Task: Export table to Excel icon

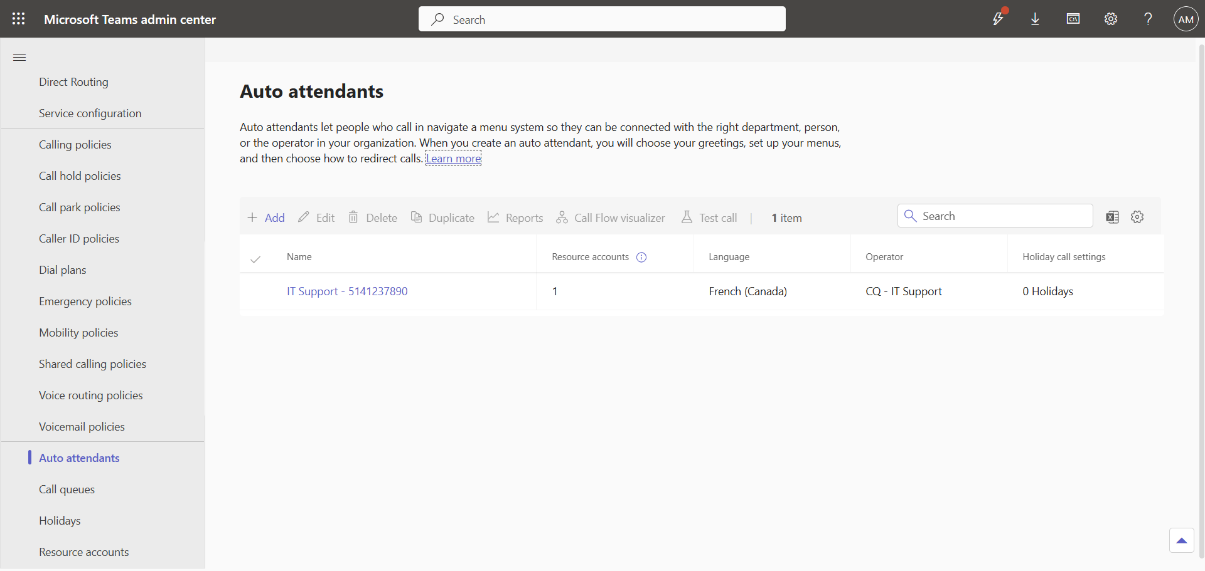Action: pos(1112,217)
